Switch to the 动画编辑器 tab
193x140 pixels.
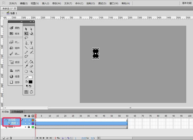(17, 112)
